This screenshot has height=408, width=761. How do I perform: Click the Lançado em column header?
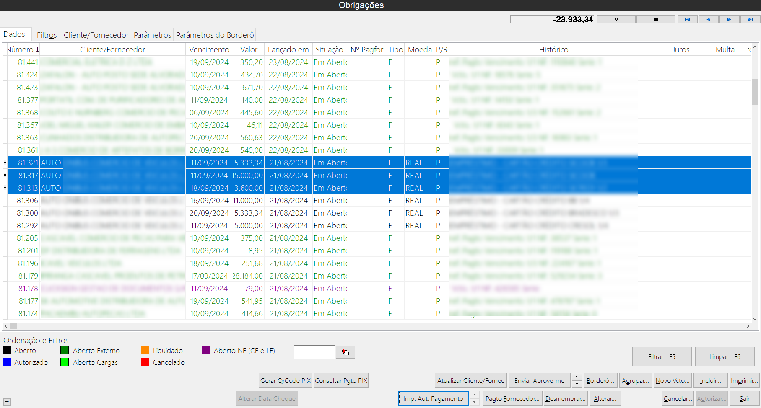288,49
